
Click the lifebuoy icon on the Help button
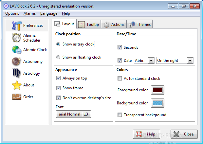139,134
